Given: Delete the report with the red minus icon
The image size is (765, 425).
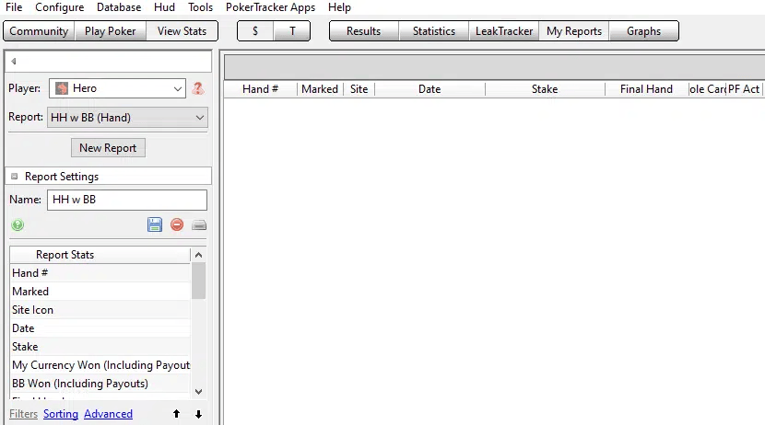Looking at the screenshot, I should point(177,224).
